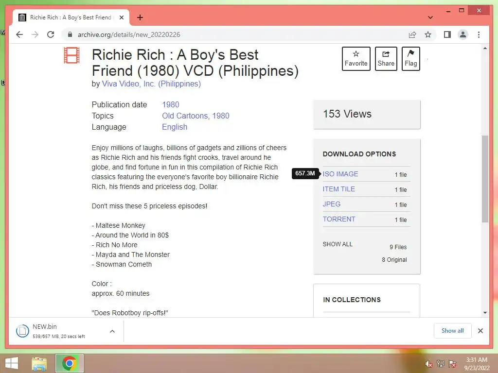This screenshot has height=373, width=498.
Task: Flag this archive item
Action: pyautogui.click(x=410, y=59)
